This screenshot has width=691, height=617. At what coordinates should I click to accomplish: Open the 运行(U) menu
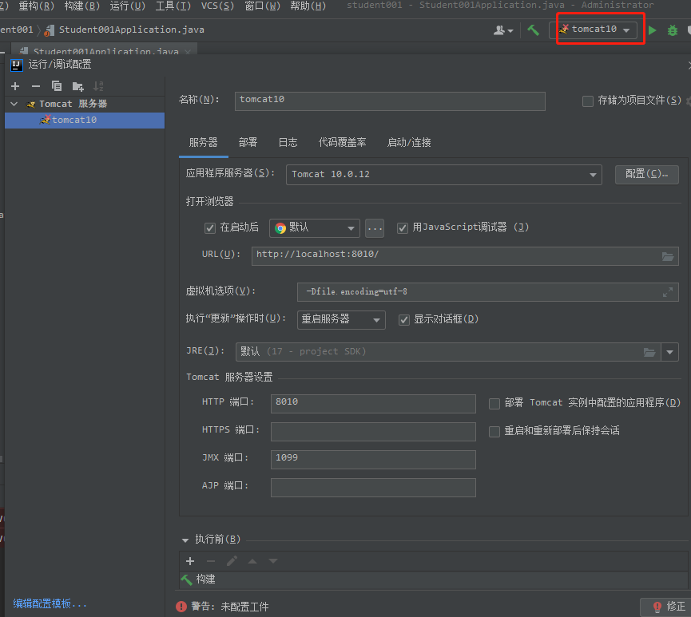tap(127, 6)
